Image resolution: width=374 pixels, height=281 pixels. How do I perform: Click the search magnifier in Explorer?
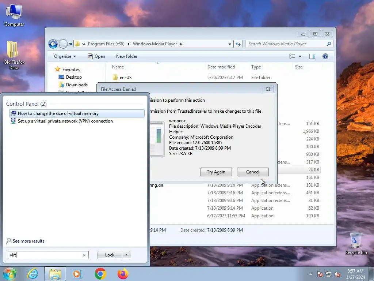[x=329, y=44]
